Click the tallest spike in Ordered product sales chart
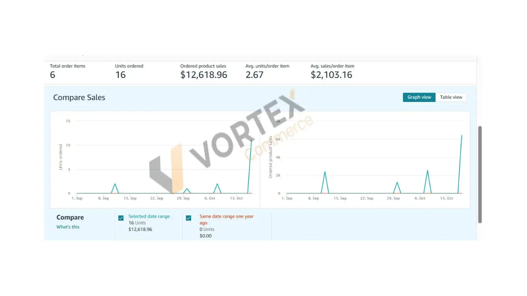The image size is (527, 296). click(461, 136)
